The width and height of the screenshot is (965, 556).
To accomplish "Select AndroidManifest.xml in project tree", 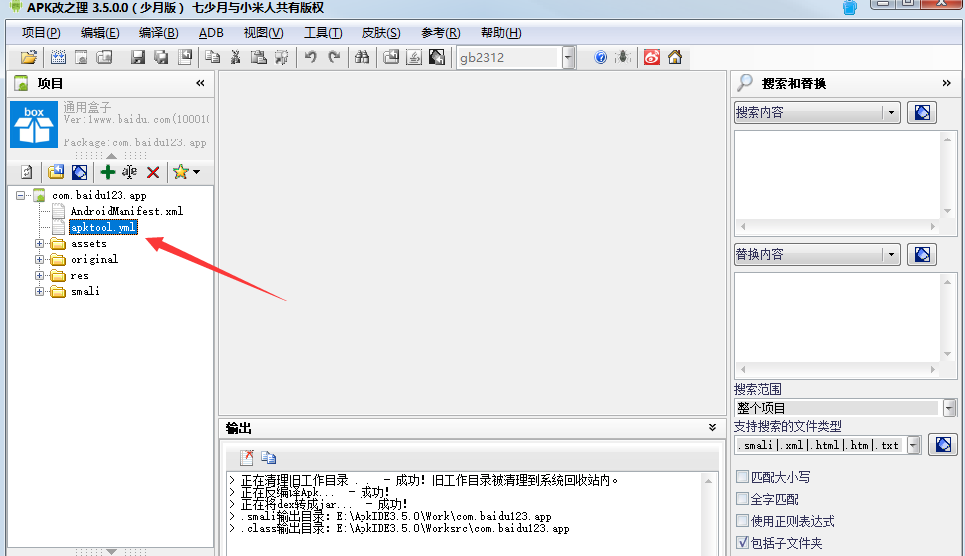I will point(126,211).
